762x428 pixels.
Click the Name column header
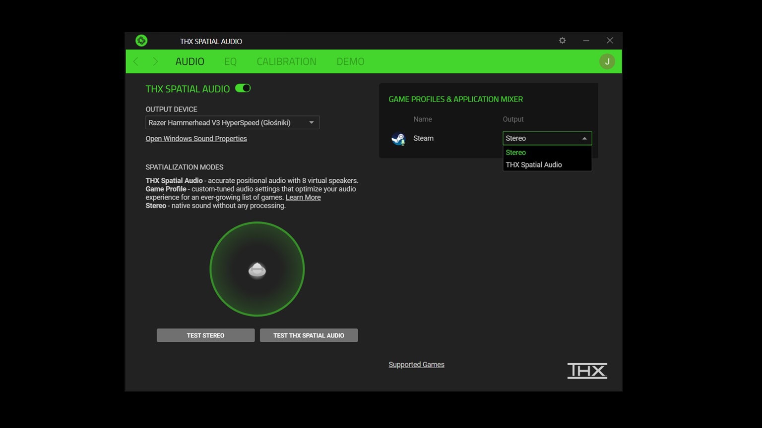[423, 119]
